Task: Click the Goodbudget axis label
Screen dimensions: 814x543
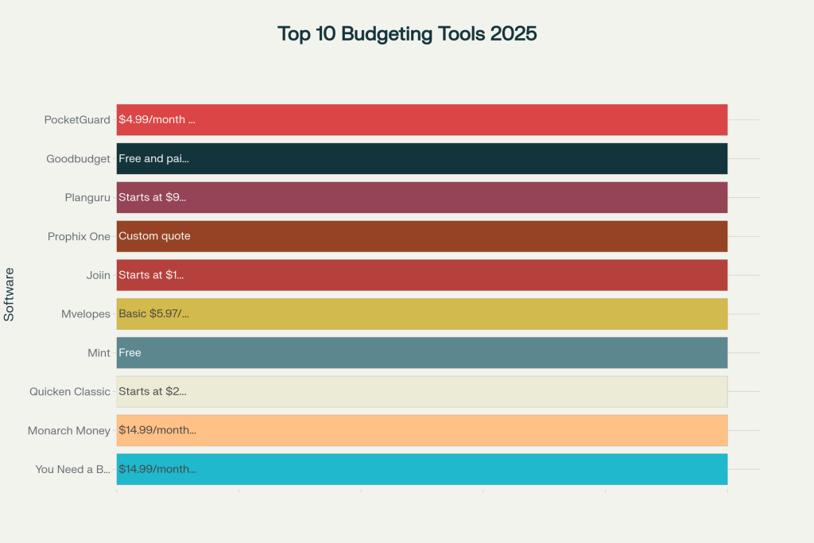Action: 79,159
